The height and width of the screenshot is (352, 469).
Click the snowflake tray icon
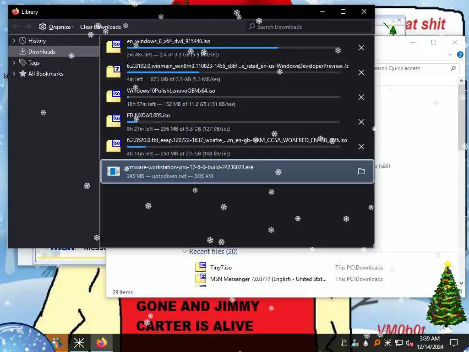click(387, 343)
